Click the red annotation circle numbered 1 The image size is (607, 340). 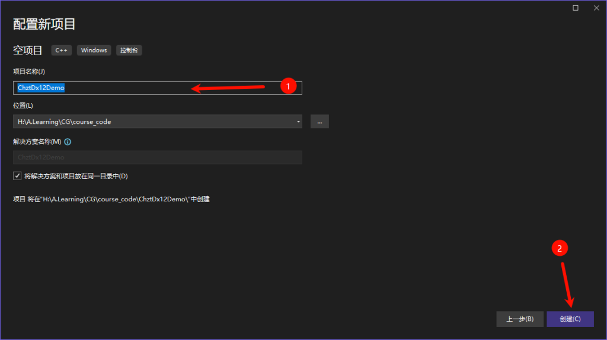click(288, 86)
